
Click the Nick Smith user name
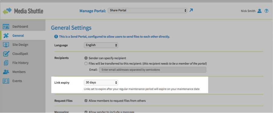[x=248, y=11]
